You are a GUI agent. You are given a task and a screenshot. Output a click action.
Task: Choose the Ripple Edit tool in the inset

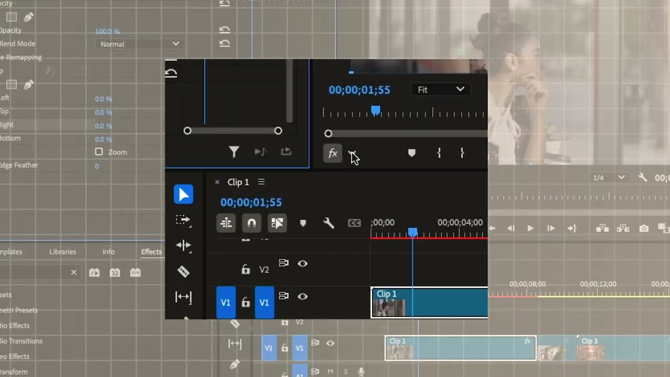[183, 246]
